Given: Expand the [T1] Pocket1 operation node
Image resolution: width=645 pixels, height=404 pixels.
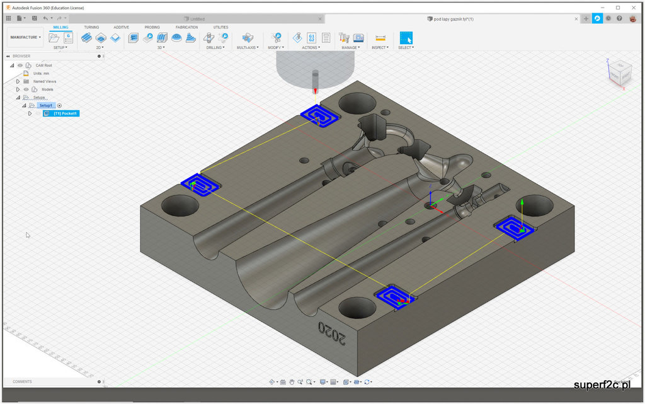Looking at the screenshot, I should tap(30, 113).
